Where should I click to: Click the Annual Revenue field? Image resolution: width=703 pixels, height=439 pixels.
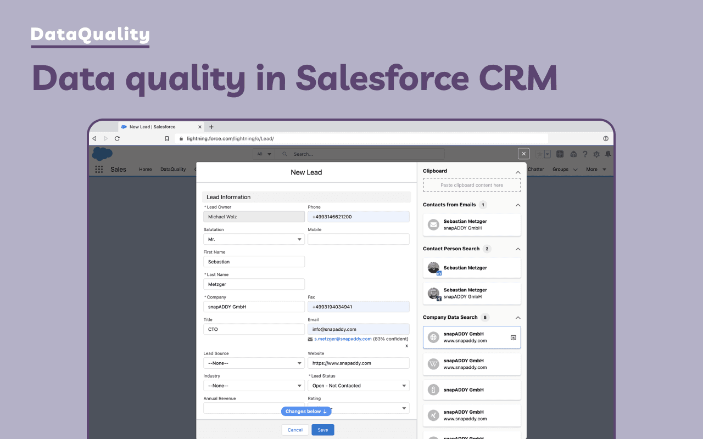tap(254, 408)
